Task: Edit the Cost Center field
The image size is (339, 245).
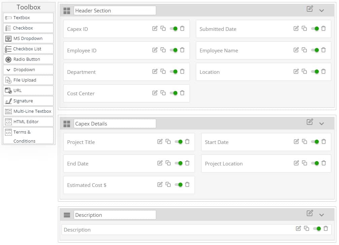Action: (155, 93)
